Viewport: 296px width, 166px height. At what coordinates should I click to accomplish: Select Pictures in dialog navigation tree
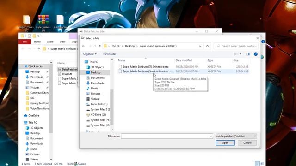(x=95, y=93)
